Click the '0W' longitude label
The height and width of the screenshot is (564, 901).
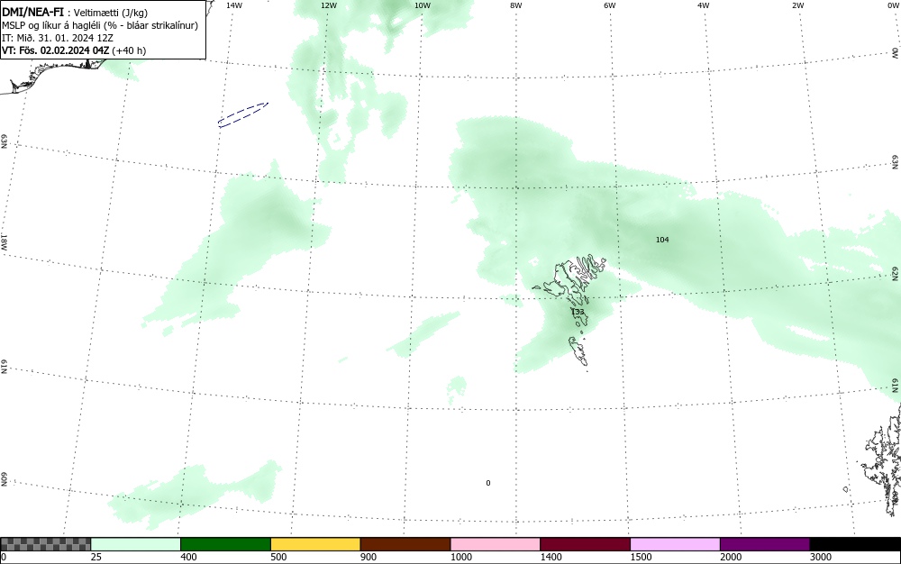892,5
